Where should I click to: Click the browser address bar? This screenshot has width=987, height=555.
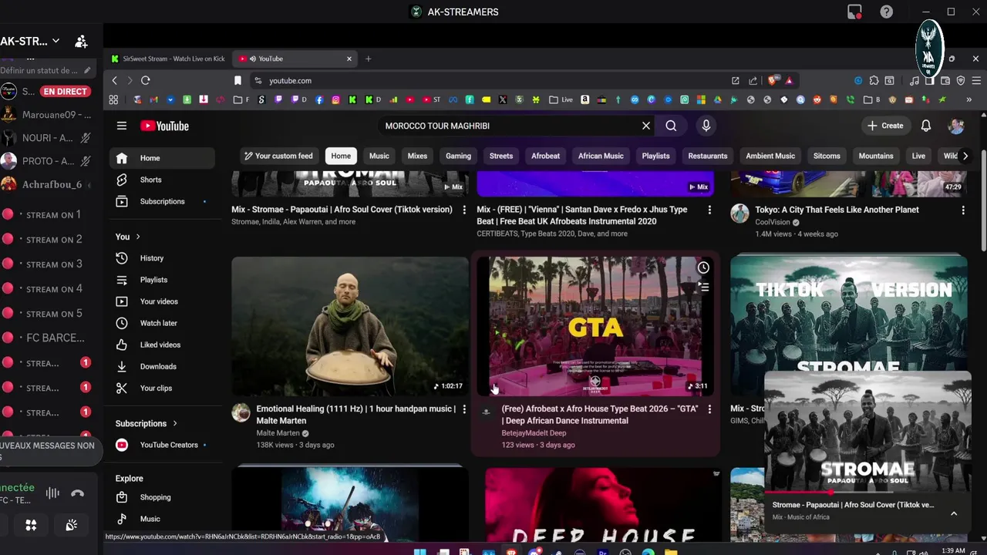click(x=493, y=80)
